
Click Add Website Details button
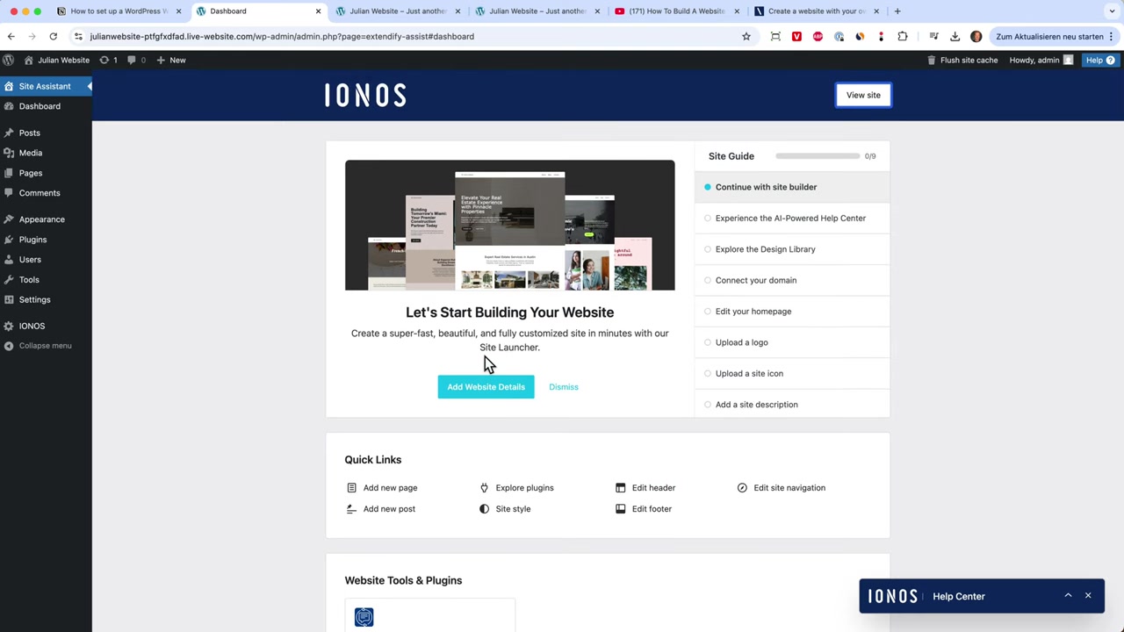pos(486,387)
